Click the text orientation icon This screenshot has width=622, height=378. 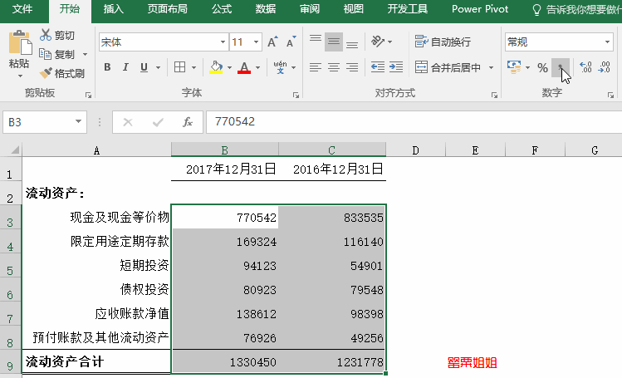click(x=378, y=42)
